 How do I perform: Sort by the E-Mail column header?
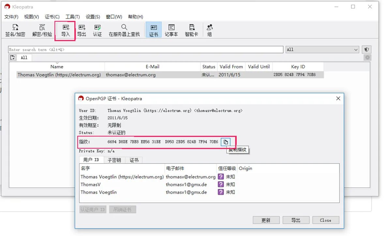pyautogui.click(x=153, y=67)
